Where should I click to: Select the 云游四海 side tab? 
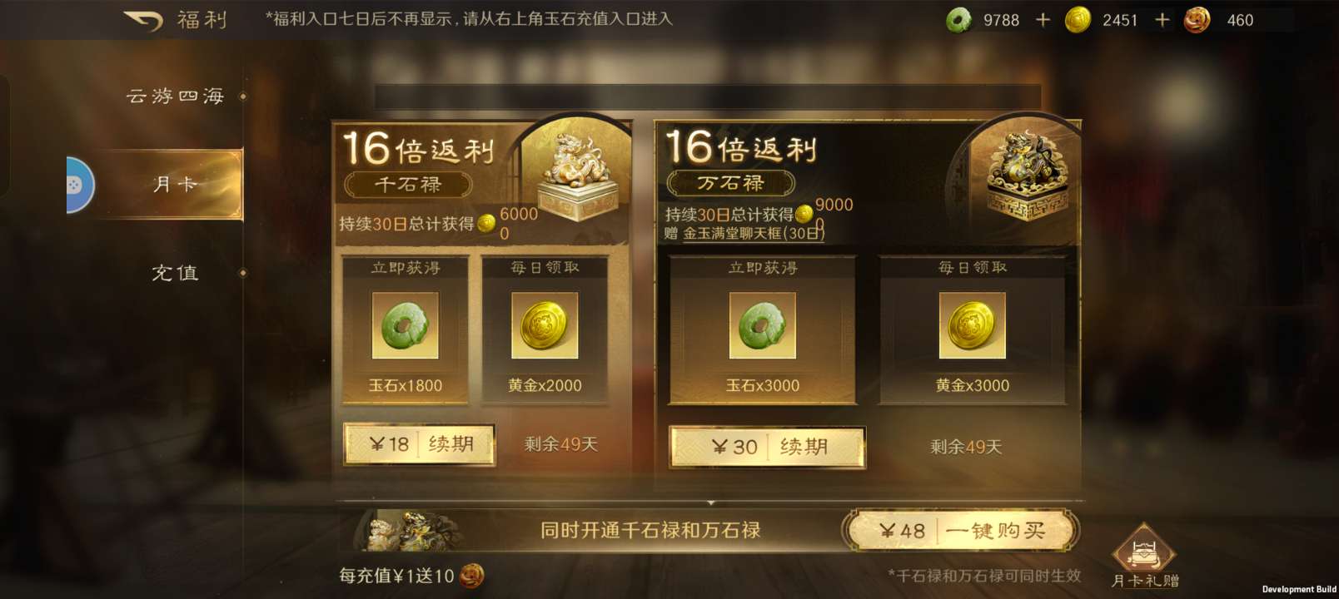click(x=175, y=97)
